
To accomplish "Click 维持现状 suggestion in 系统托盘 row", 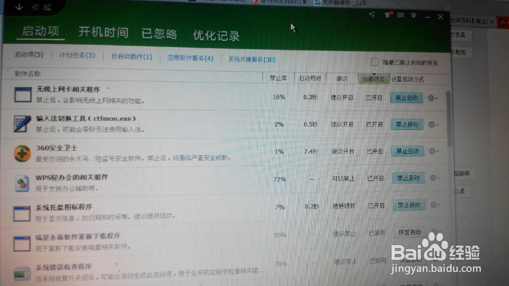I will 344,206.
